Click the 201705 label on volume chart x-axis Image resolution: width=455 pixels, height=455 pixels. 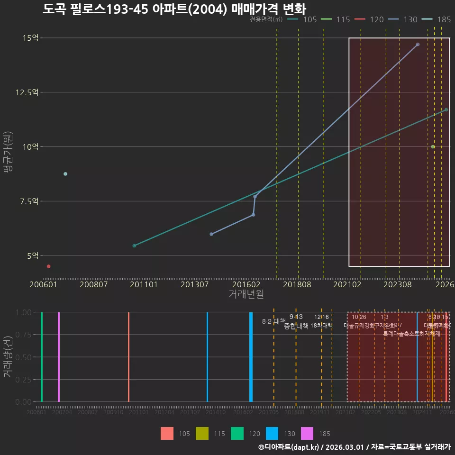pos(268,412)
